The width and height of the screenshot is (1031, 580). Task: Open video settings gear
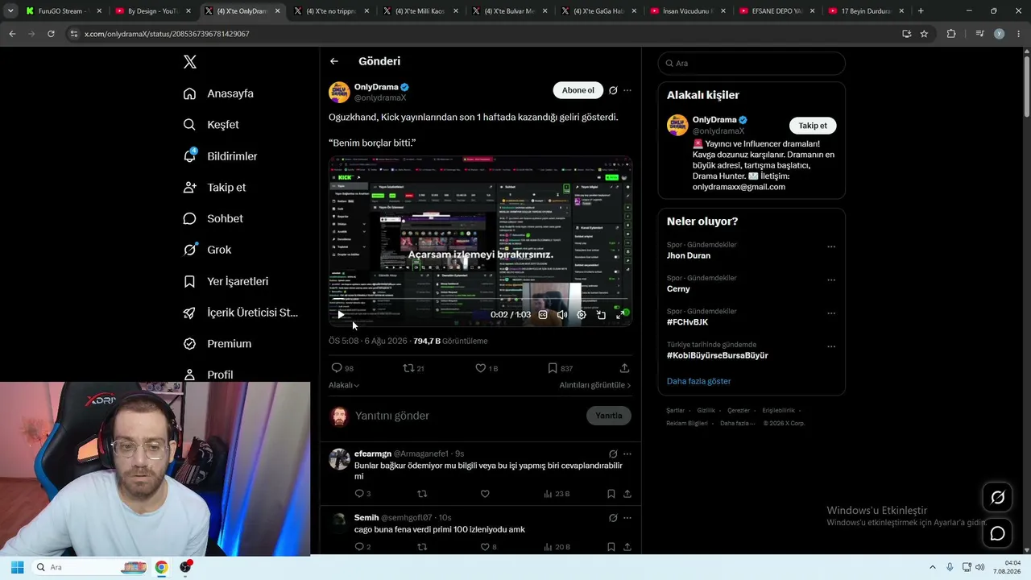click(582, 315)
